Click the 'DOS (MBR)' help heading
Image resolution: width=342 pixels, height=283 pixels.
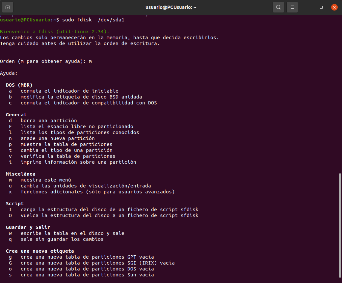[x=19, y=85]
